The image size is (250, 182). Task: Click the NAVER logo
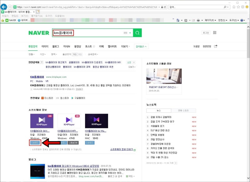39,33
